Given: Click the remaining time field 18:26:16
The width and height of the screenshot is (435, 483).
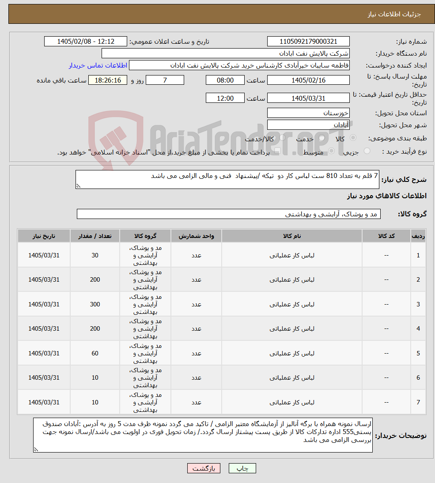Looking at the screenshot, I should pyautogui.click(x=108, y=80).
